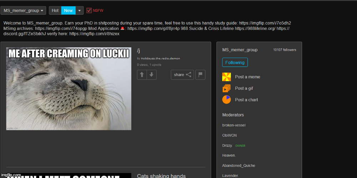Unfollow via the Following button
The image size is (357, 178).
[235, 63]
